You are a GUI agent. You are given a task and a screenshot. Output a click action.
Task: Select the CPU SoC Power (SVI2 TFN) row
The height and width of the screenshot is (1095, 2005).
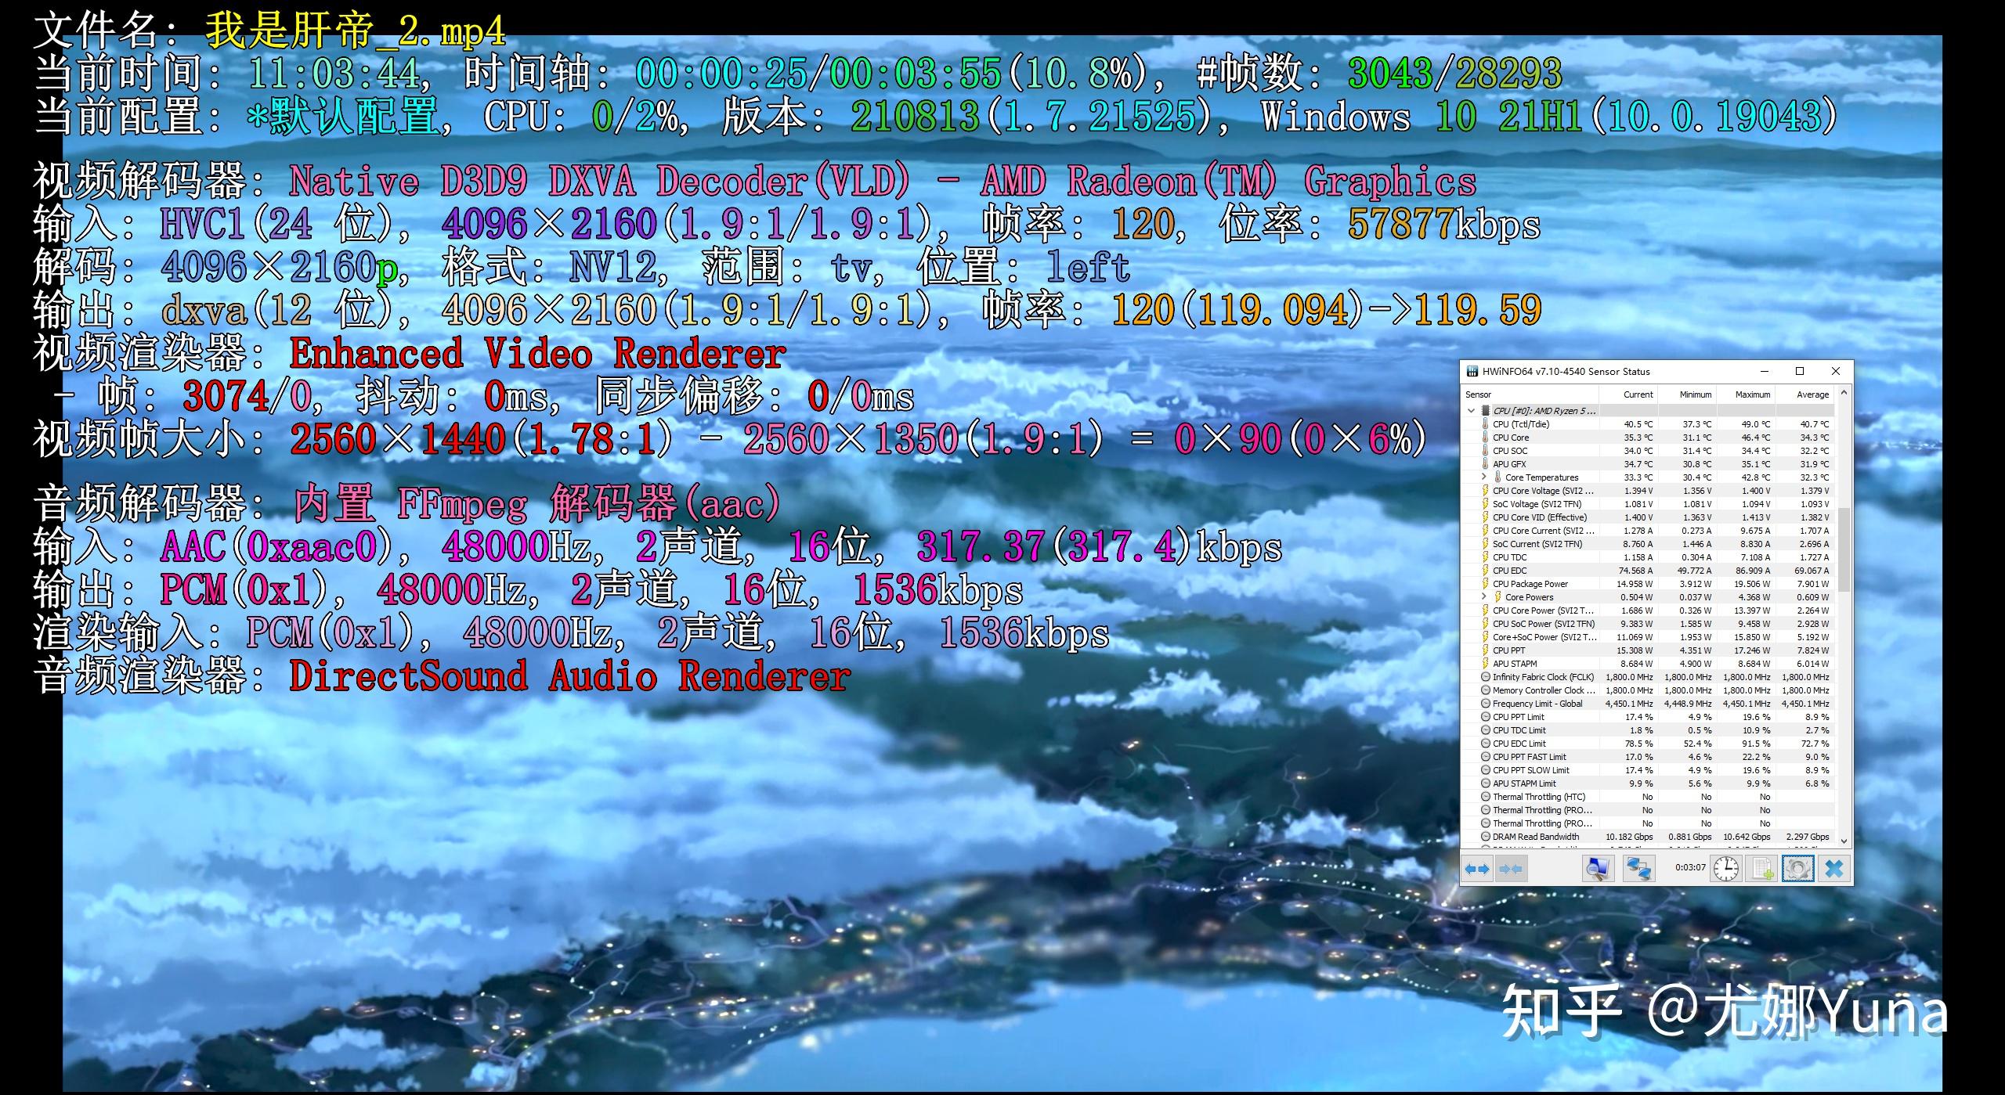click(1648, 624)
